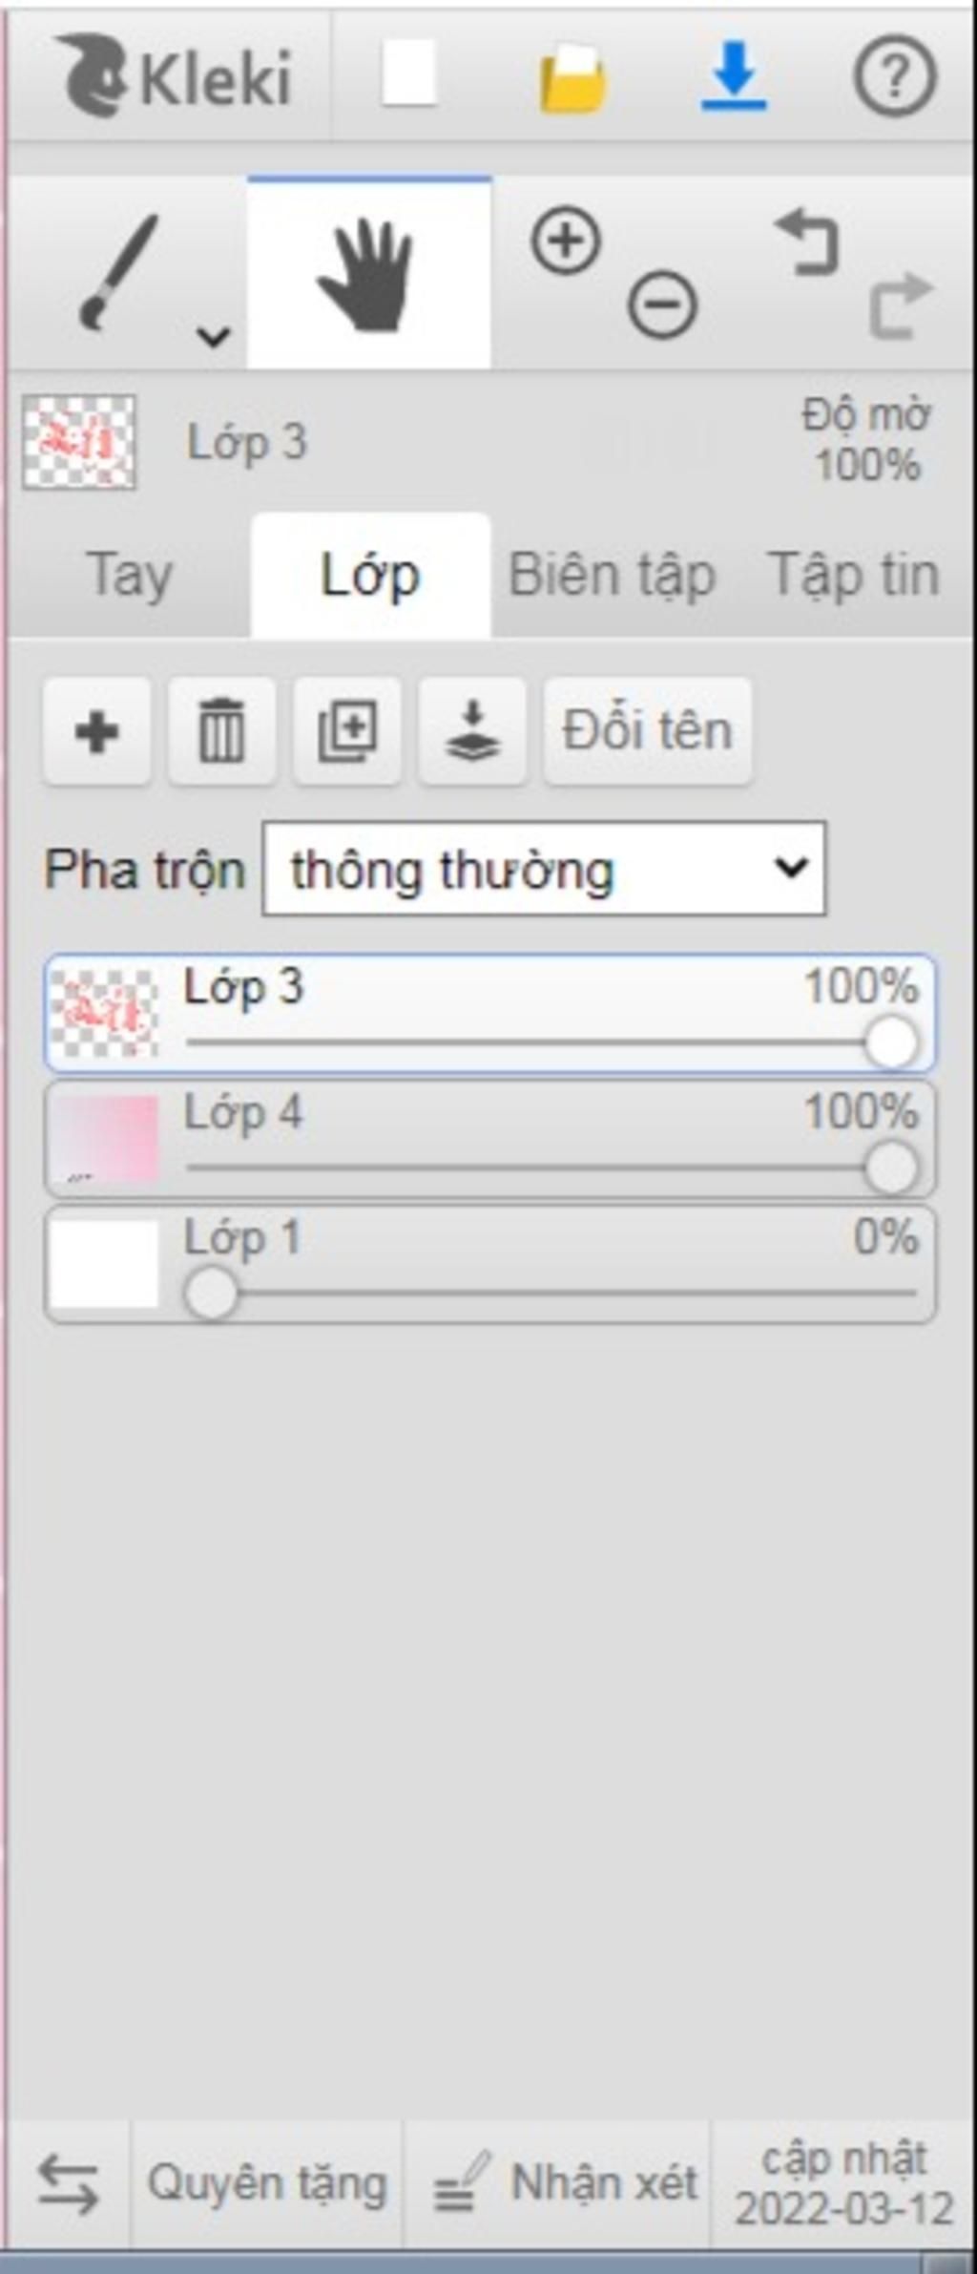This screenshot has width=977, height=2274.
Task: Redo the last action
Action: click(x=901, y=305)
